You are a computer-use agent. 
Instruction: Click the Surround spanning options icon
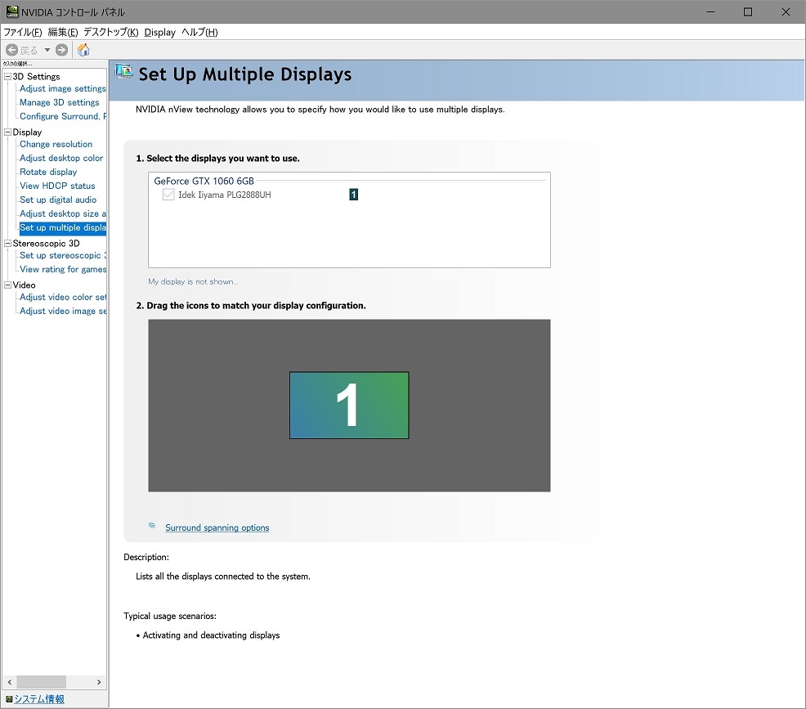(x=152, y=526)
